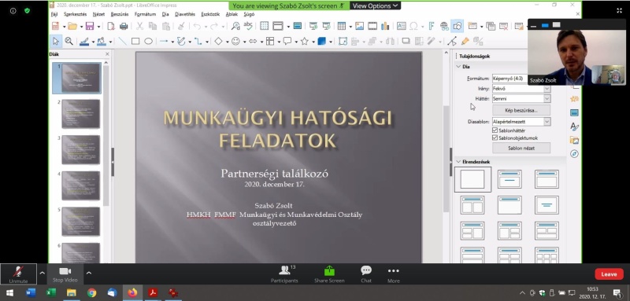
Task: Export directly as PDF icon
Action: click(x=111, y=26)
